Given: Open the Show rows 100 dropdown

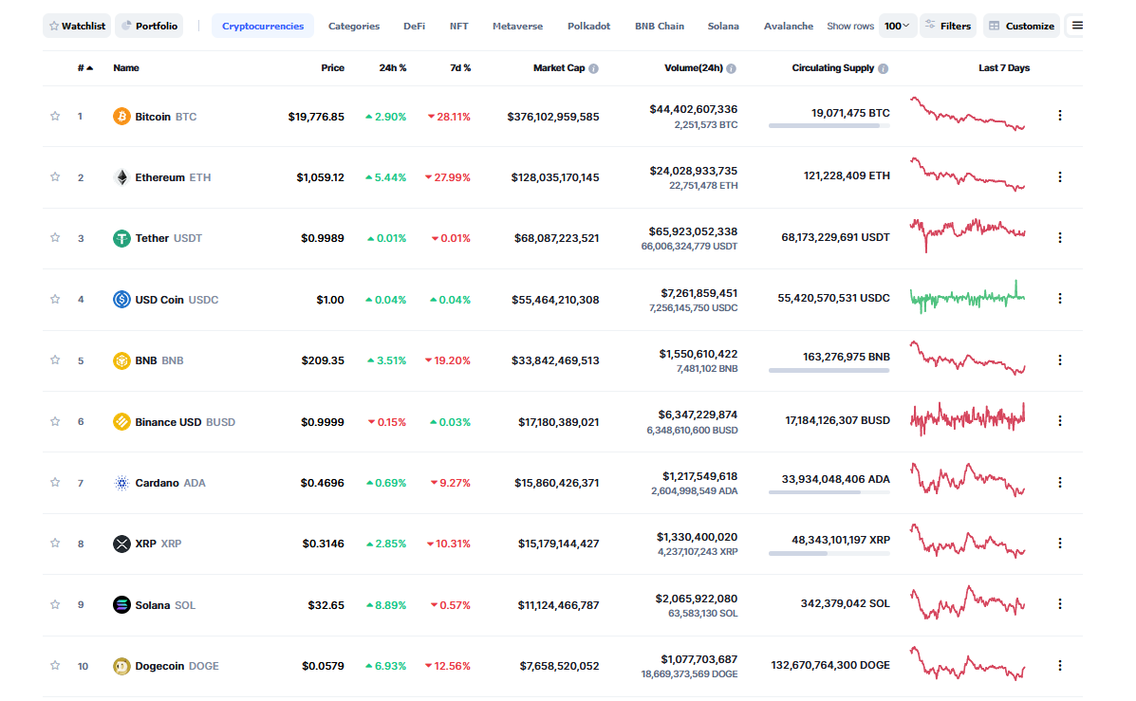Looking at the screenshot, I should point(897,26).
